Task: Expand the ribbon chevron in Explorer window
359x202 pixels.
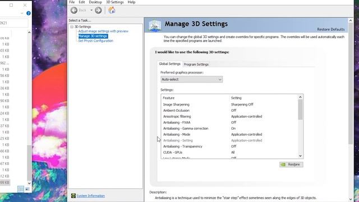Action: 22,13
